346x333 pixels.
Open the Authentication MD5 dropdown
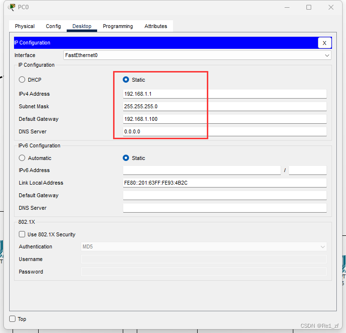point(203,246)
